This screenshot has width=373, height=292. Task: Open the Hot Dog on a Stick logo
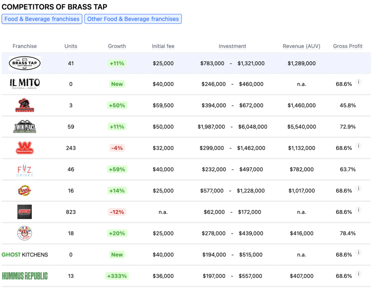[x=24, y=233]
